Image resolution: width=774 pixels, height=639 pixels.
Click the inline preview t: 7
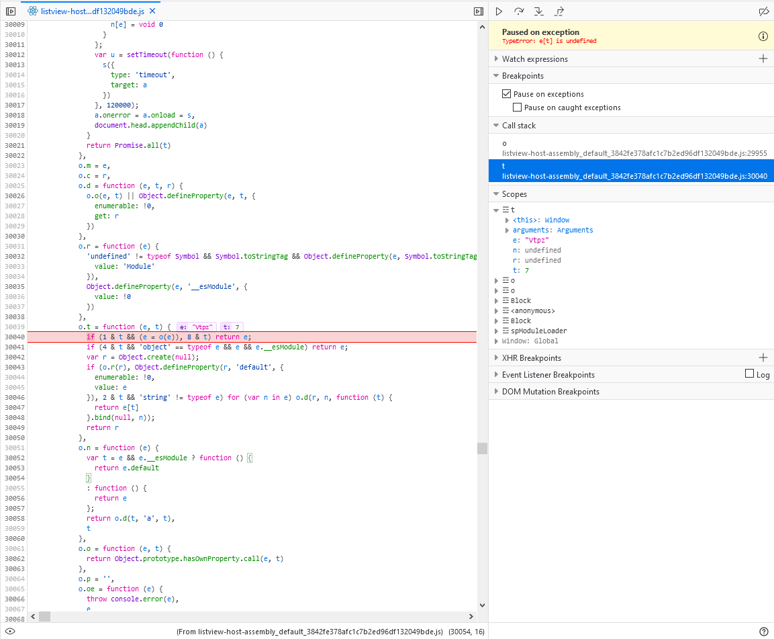(x=232, y=327)
